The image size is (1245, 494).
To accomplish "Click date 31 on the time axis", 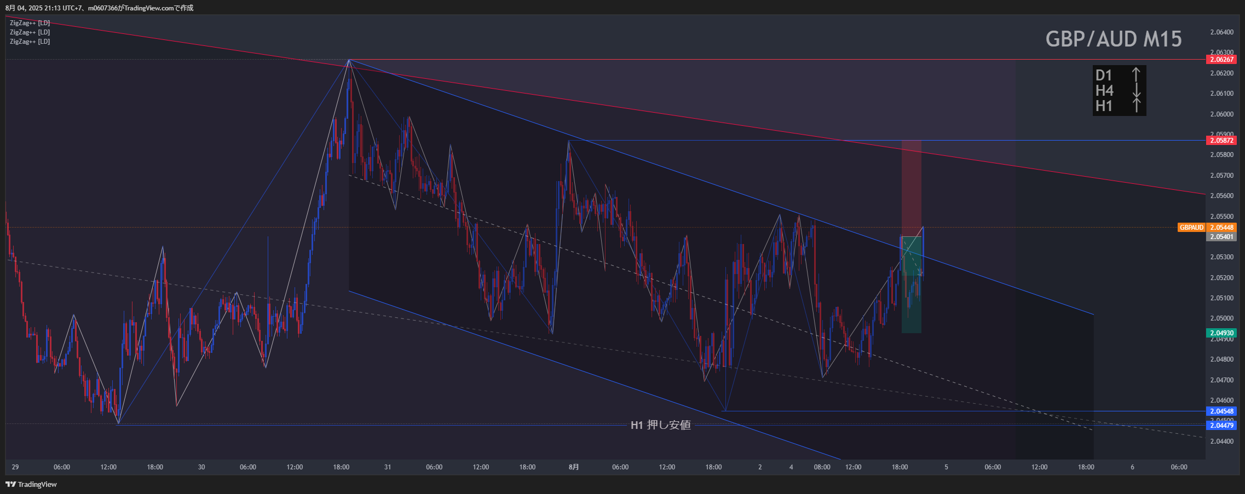I will click(388, 467).
